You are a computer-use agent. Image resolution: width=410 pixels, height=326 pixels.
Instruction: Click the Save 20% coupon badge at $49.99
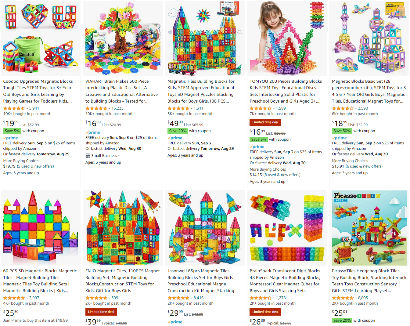[x=178, y=131]
